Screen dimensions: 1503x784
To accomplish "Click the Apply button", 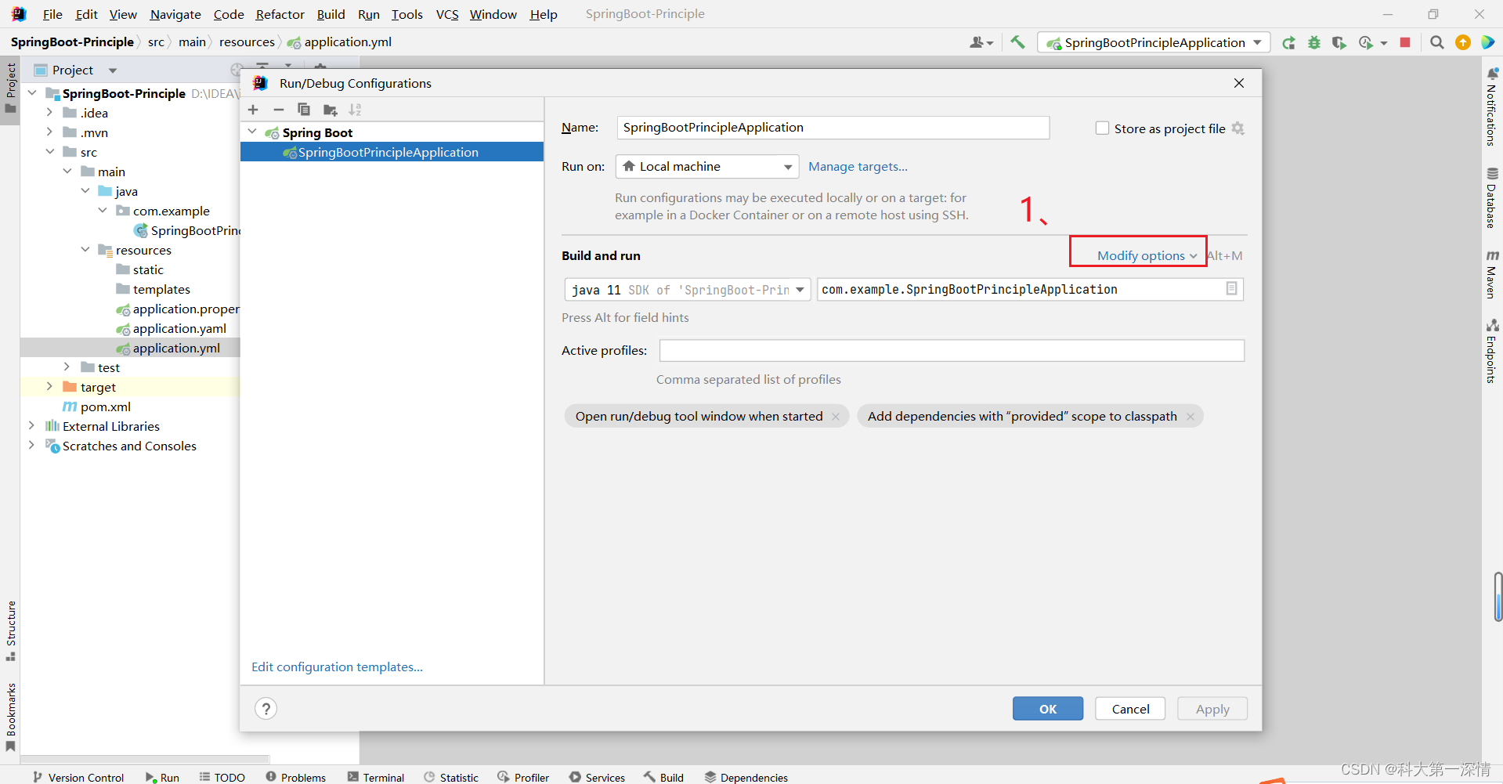I will pyautogui.click(x=1212, y=709).
